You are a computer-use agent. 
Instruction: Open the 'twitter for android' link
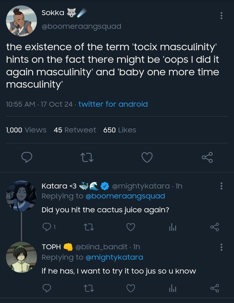113,104
